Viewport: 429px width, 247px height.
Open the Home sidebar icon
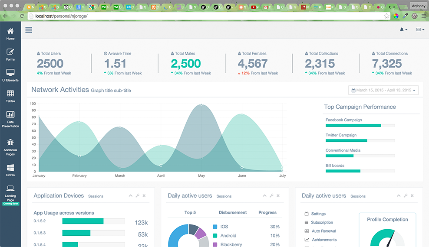click(10, 31)
